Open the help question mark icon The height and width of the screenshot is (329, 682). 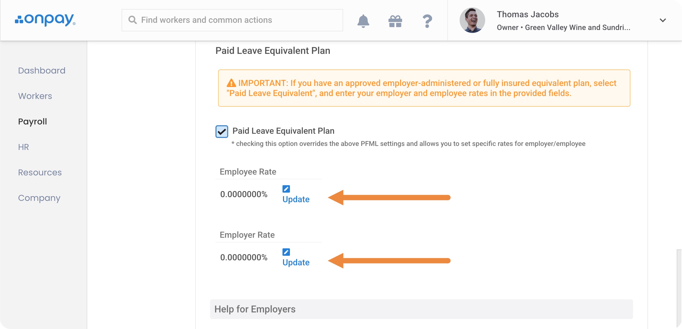pos(427,21)
